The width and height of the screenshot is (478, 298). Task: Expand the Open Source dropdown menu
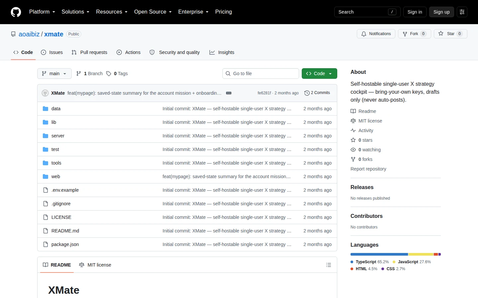click(x=153, y=12)
